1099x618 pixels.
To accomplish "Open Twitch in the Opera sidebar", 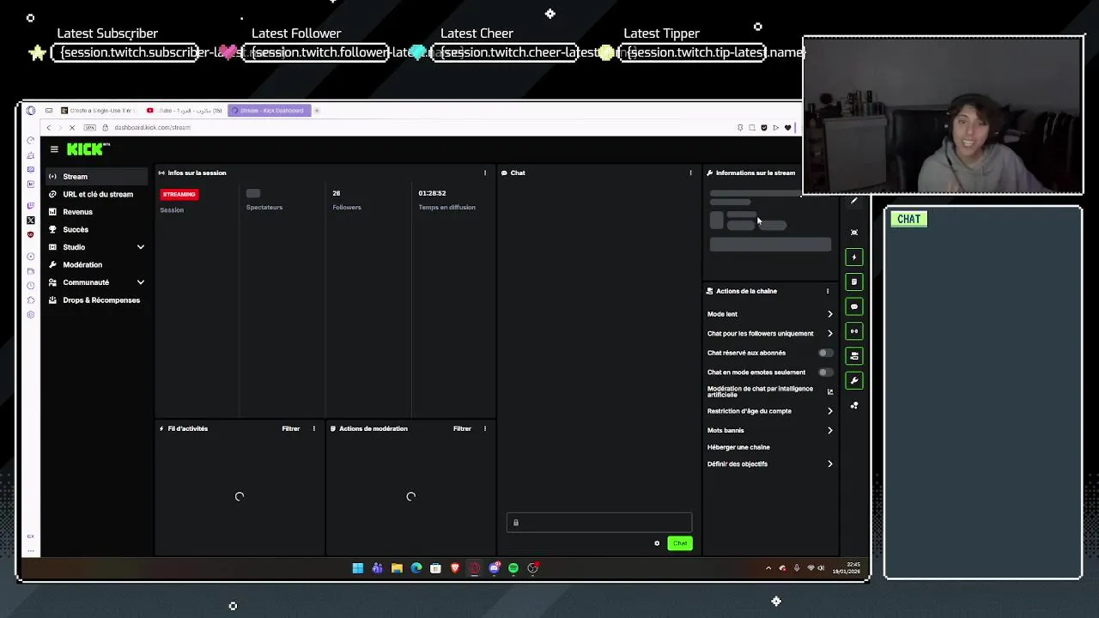I will pyautogui.click(x=31, y=206).
